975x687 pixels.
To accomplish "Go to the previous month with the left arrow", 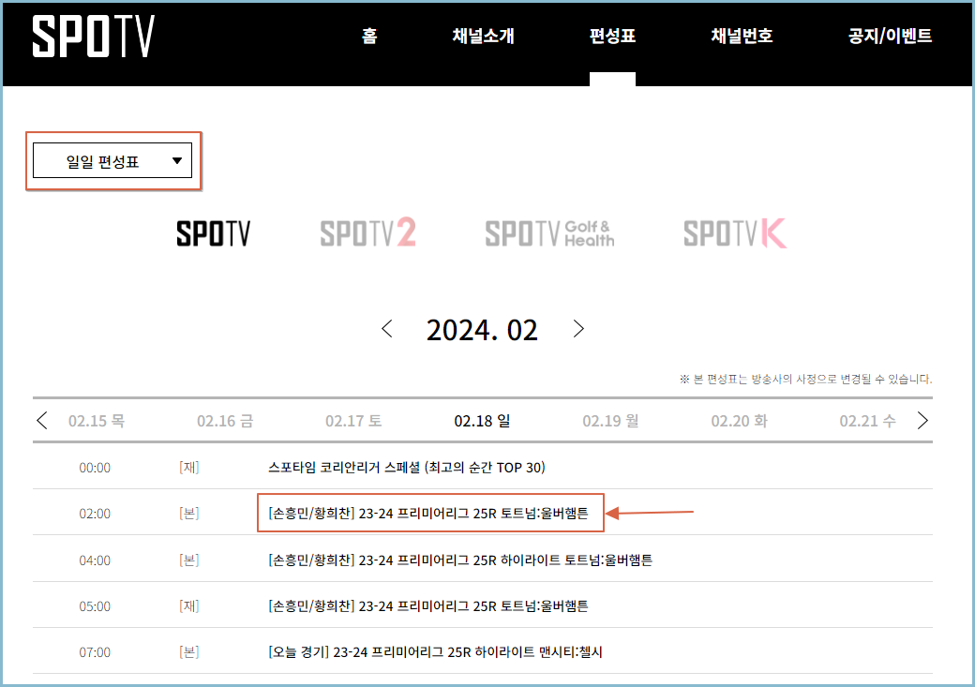I will [x=386, y=329].
